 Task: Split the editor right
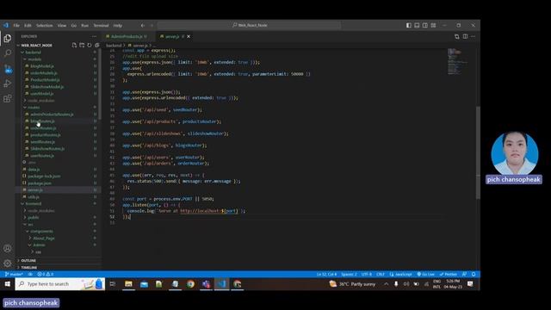465,36
